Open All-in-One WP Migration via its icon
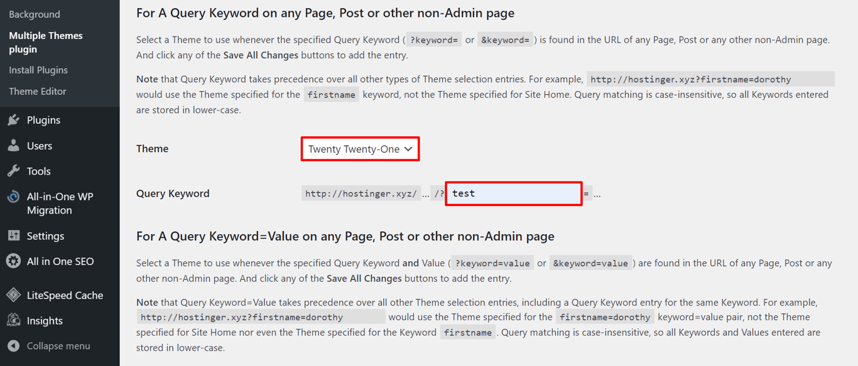 pos(14,196)
